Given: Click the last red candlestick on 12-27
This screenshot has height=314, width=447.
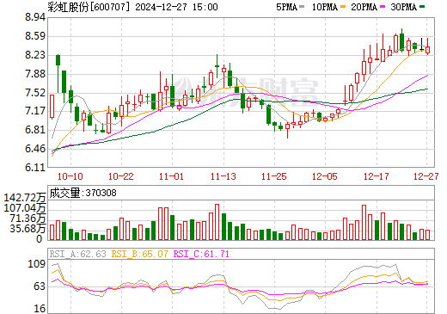Looking at the screenshot, I should 428,50.
